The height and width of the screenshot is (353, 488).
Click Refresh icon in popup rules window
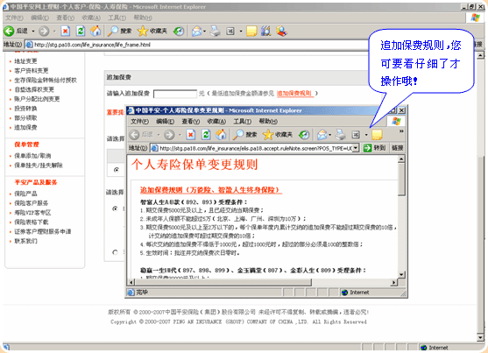206,135
